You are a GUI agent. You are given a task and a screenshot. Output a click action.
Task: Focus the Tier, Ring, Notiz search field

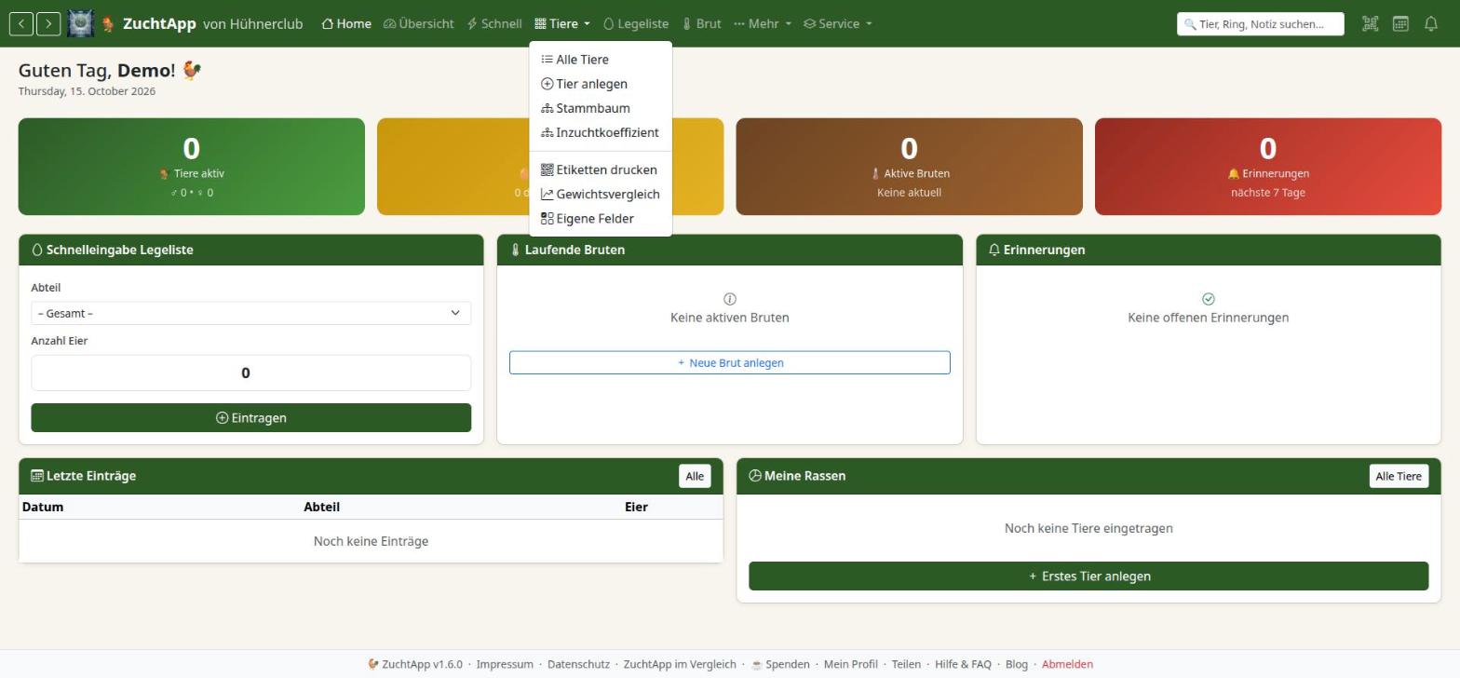coord(1261,24)
